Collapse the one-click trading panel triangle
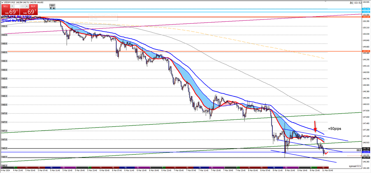Viewport: 371px width, 173px height. (2, 2)
